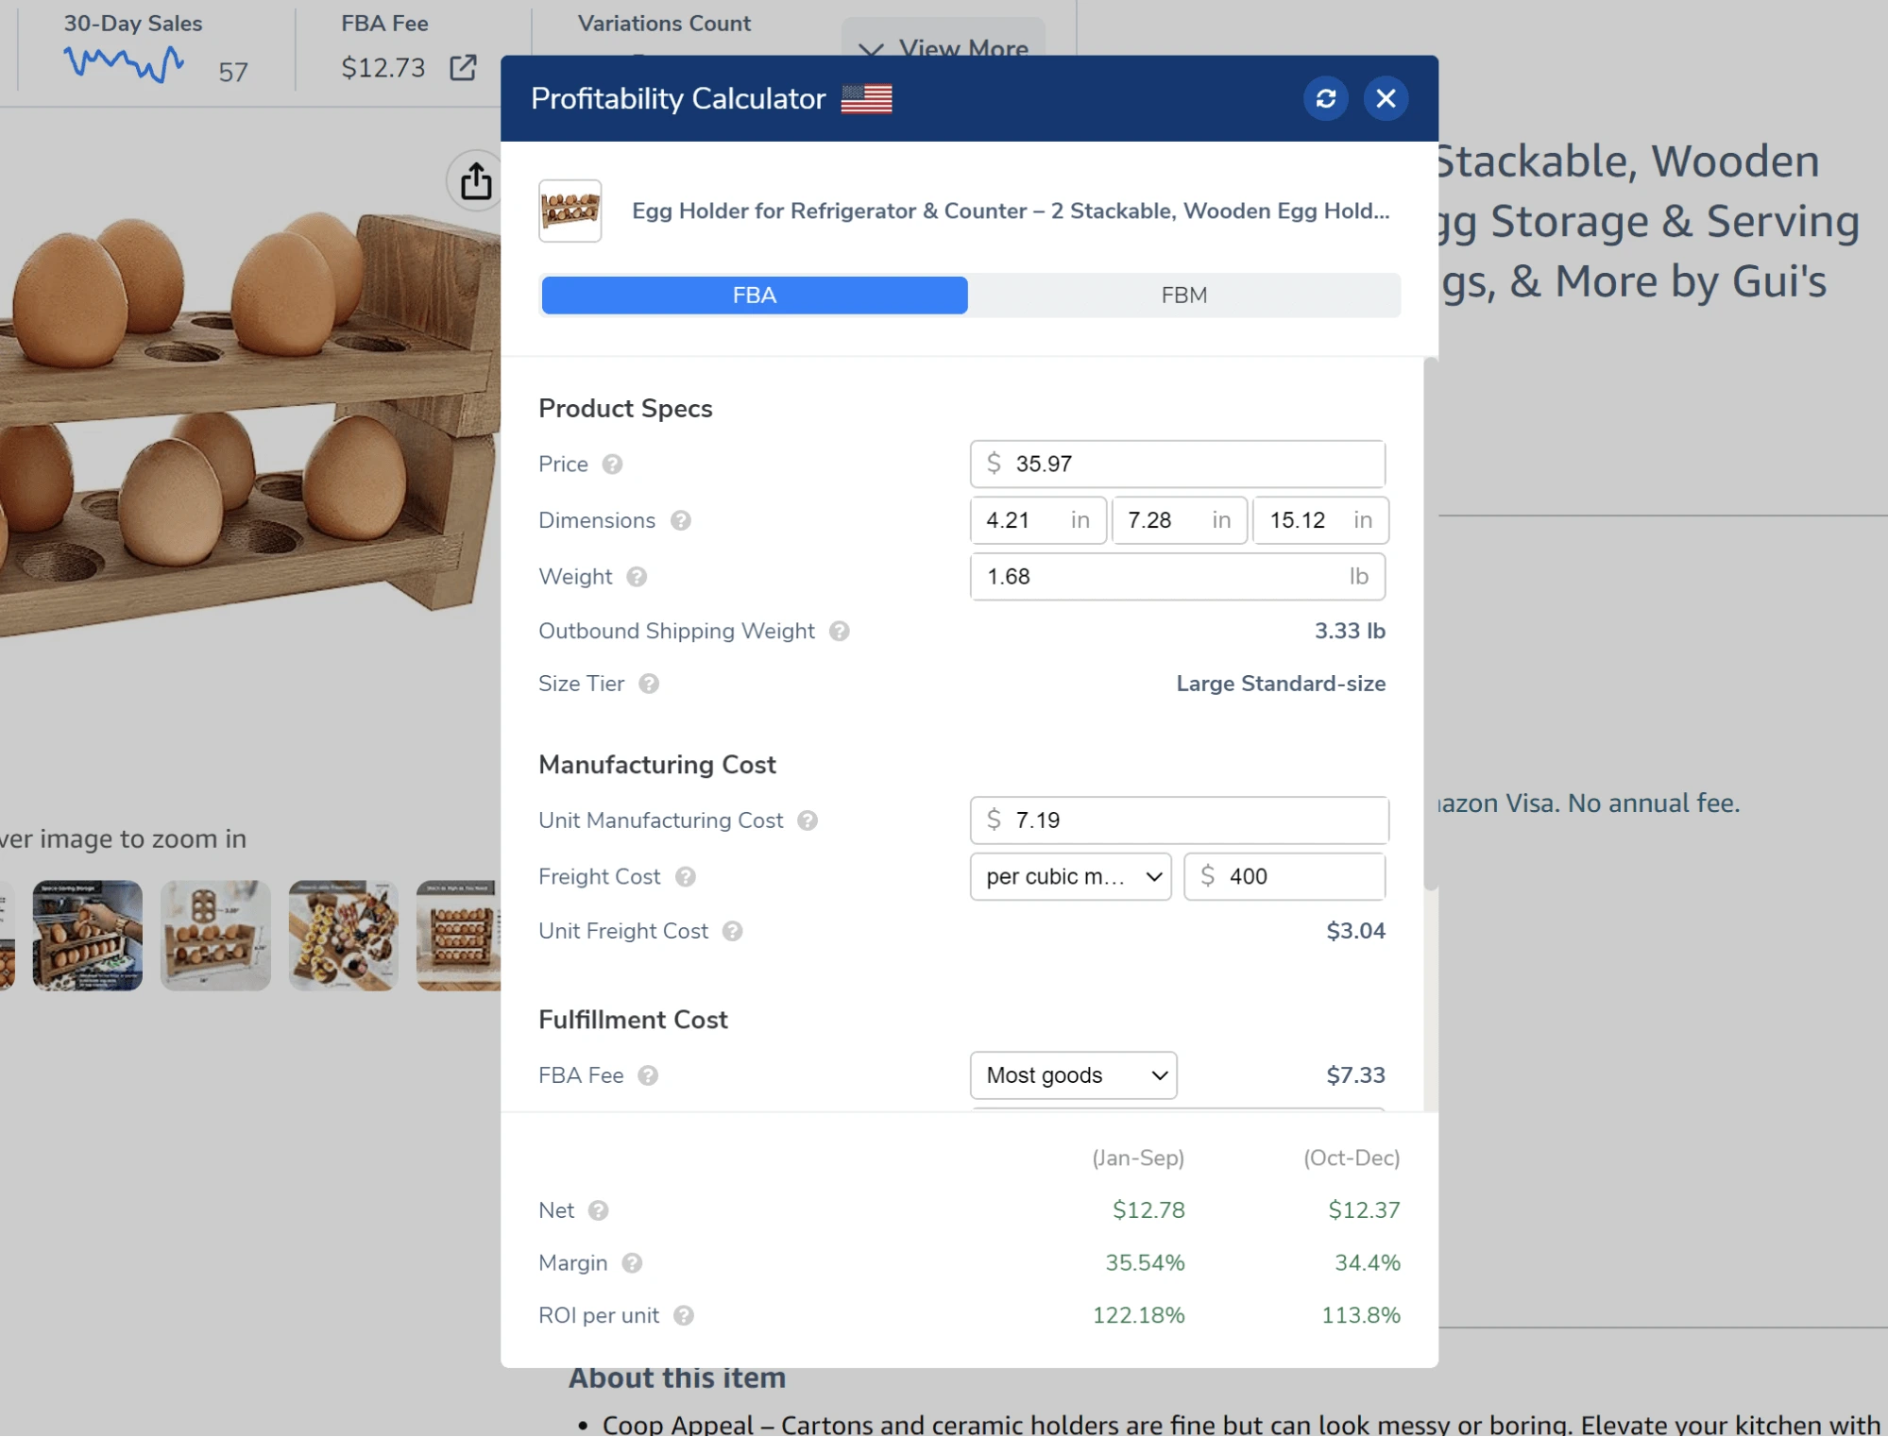Click help icon next to Margin
The height and width of the screenshot is (1437, 1888).
[632, 1263]
